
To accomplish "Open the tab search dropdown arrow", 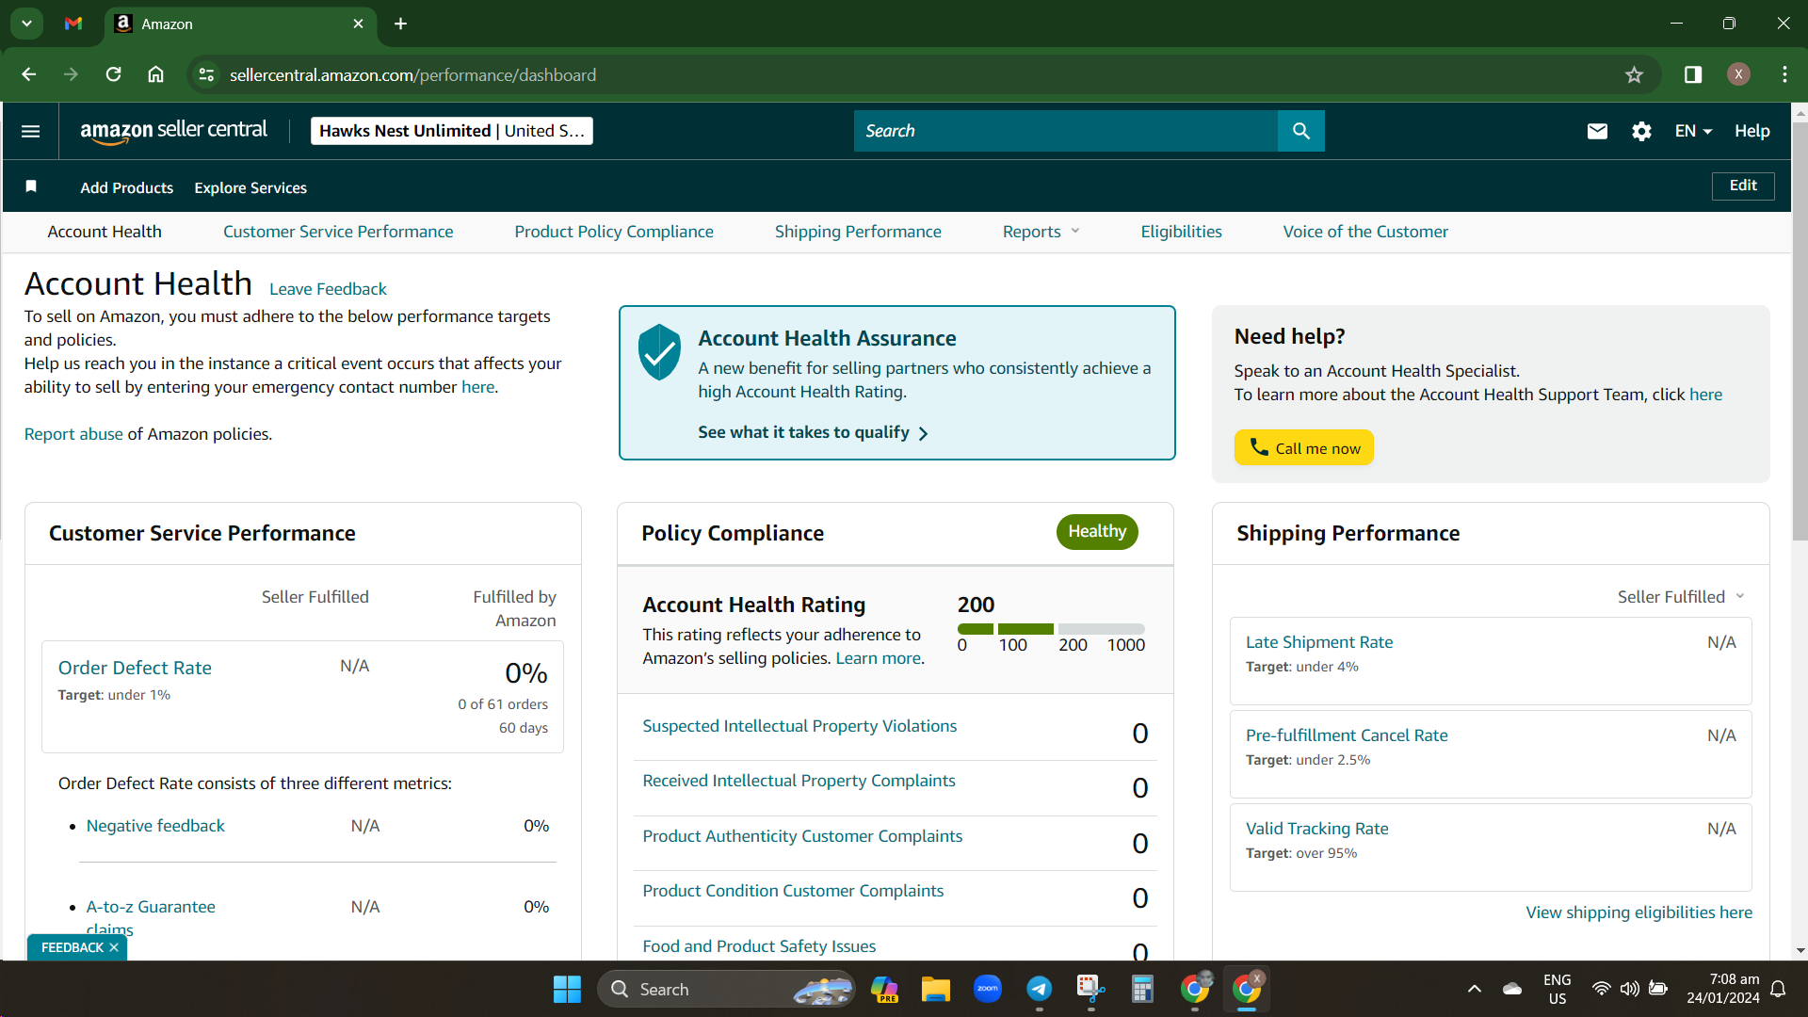I will pyautogui.click(x=26, y=24).
